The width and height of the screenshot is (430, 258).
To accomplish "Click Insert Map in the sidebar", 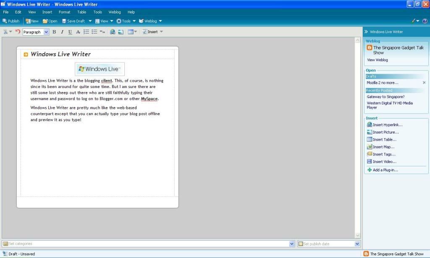I will click(383, 147).
